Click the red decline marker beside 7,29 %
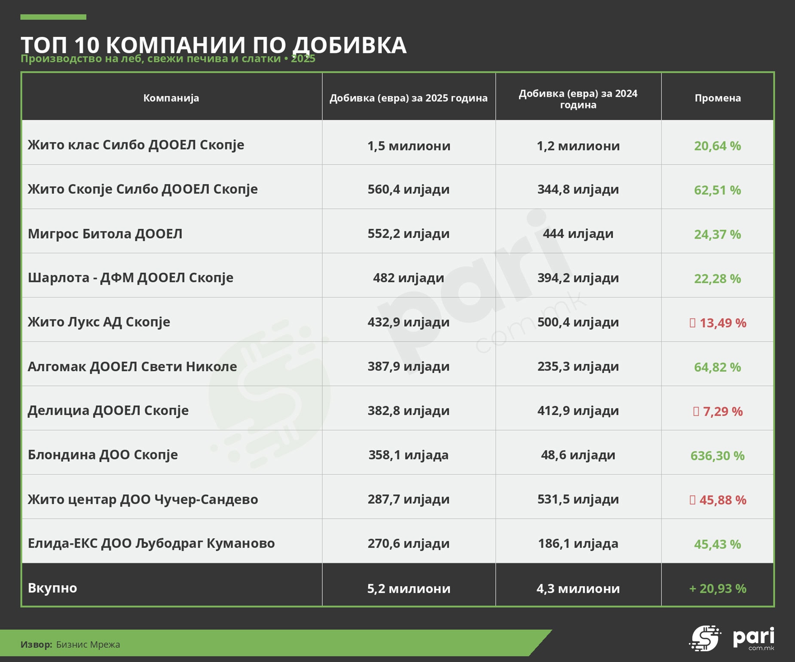This screenshot has width=795, height=662. point(696,411)
